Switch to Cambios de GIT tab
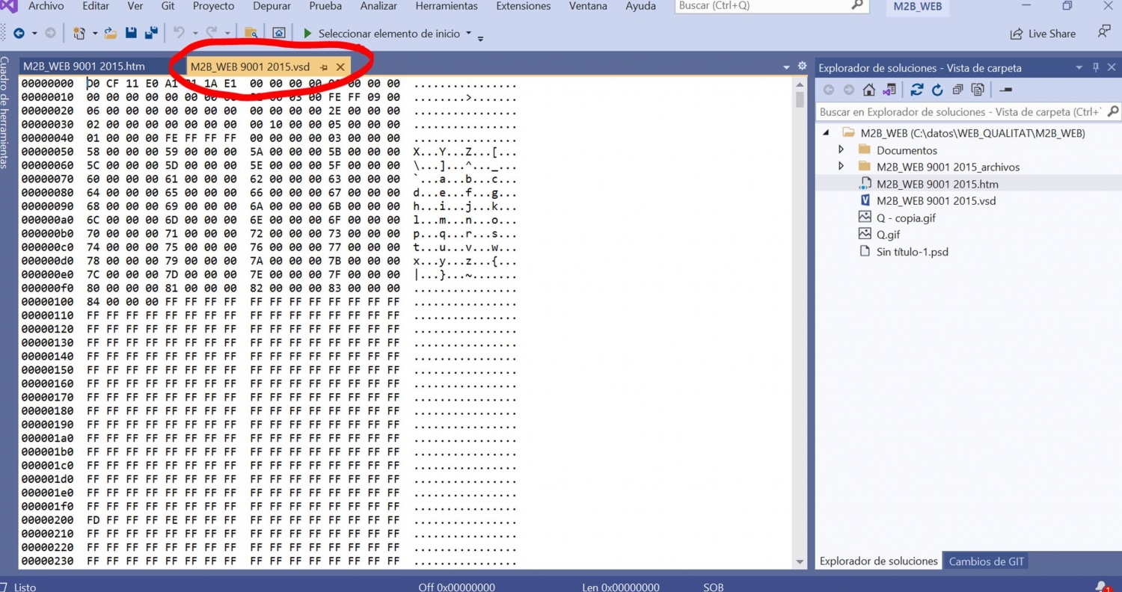Screen dimensions: 1122x592 [x=987, y=561]
